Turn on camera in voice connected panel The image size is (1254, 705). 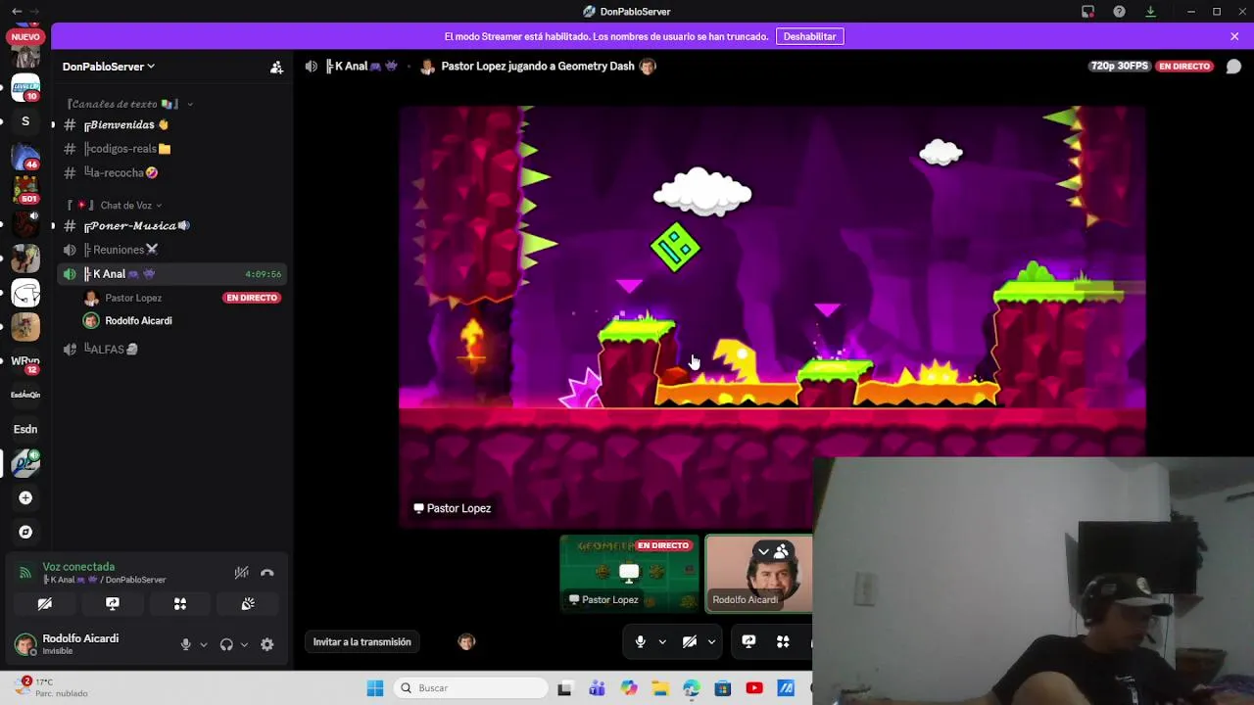(x=45, y=604)
